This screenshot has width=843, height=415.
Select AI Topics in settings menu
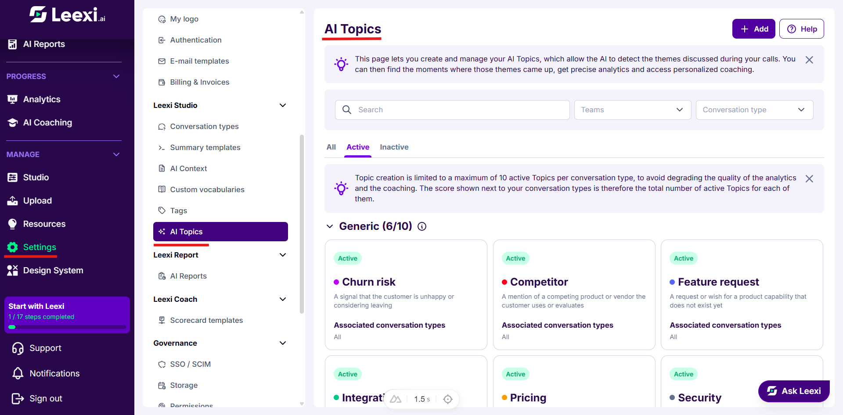220,232
